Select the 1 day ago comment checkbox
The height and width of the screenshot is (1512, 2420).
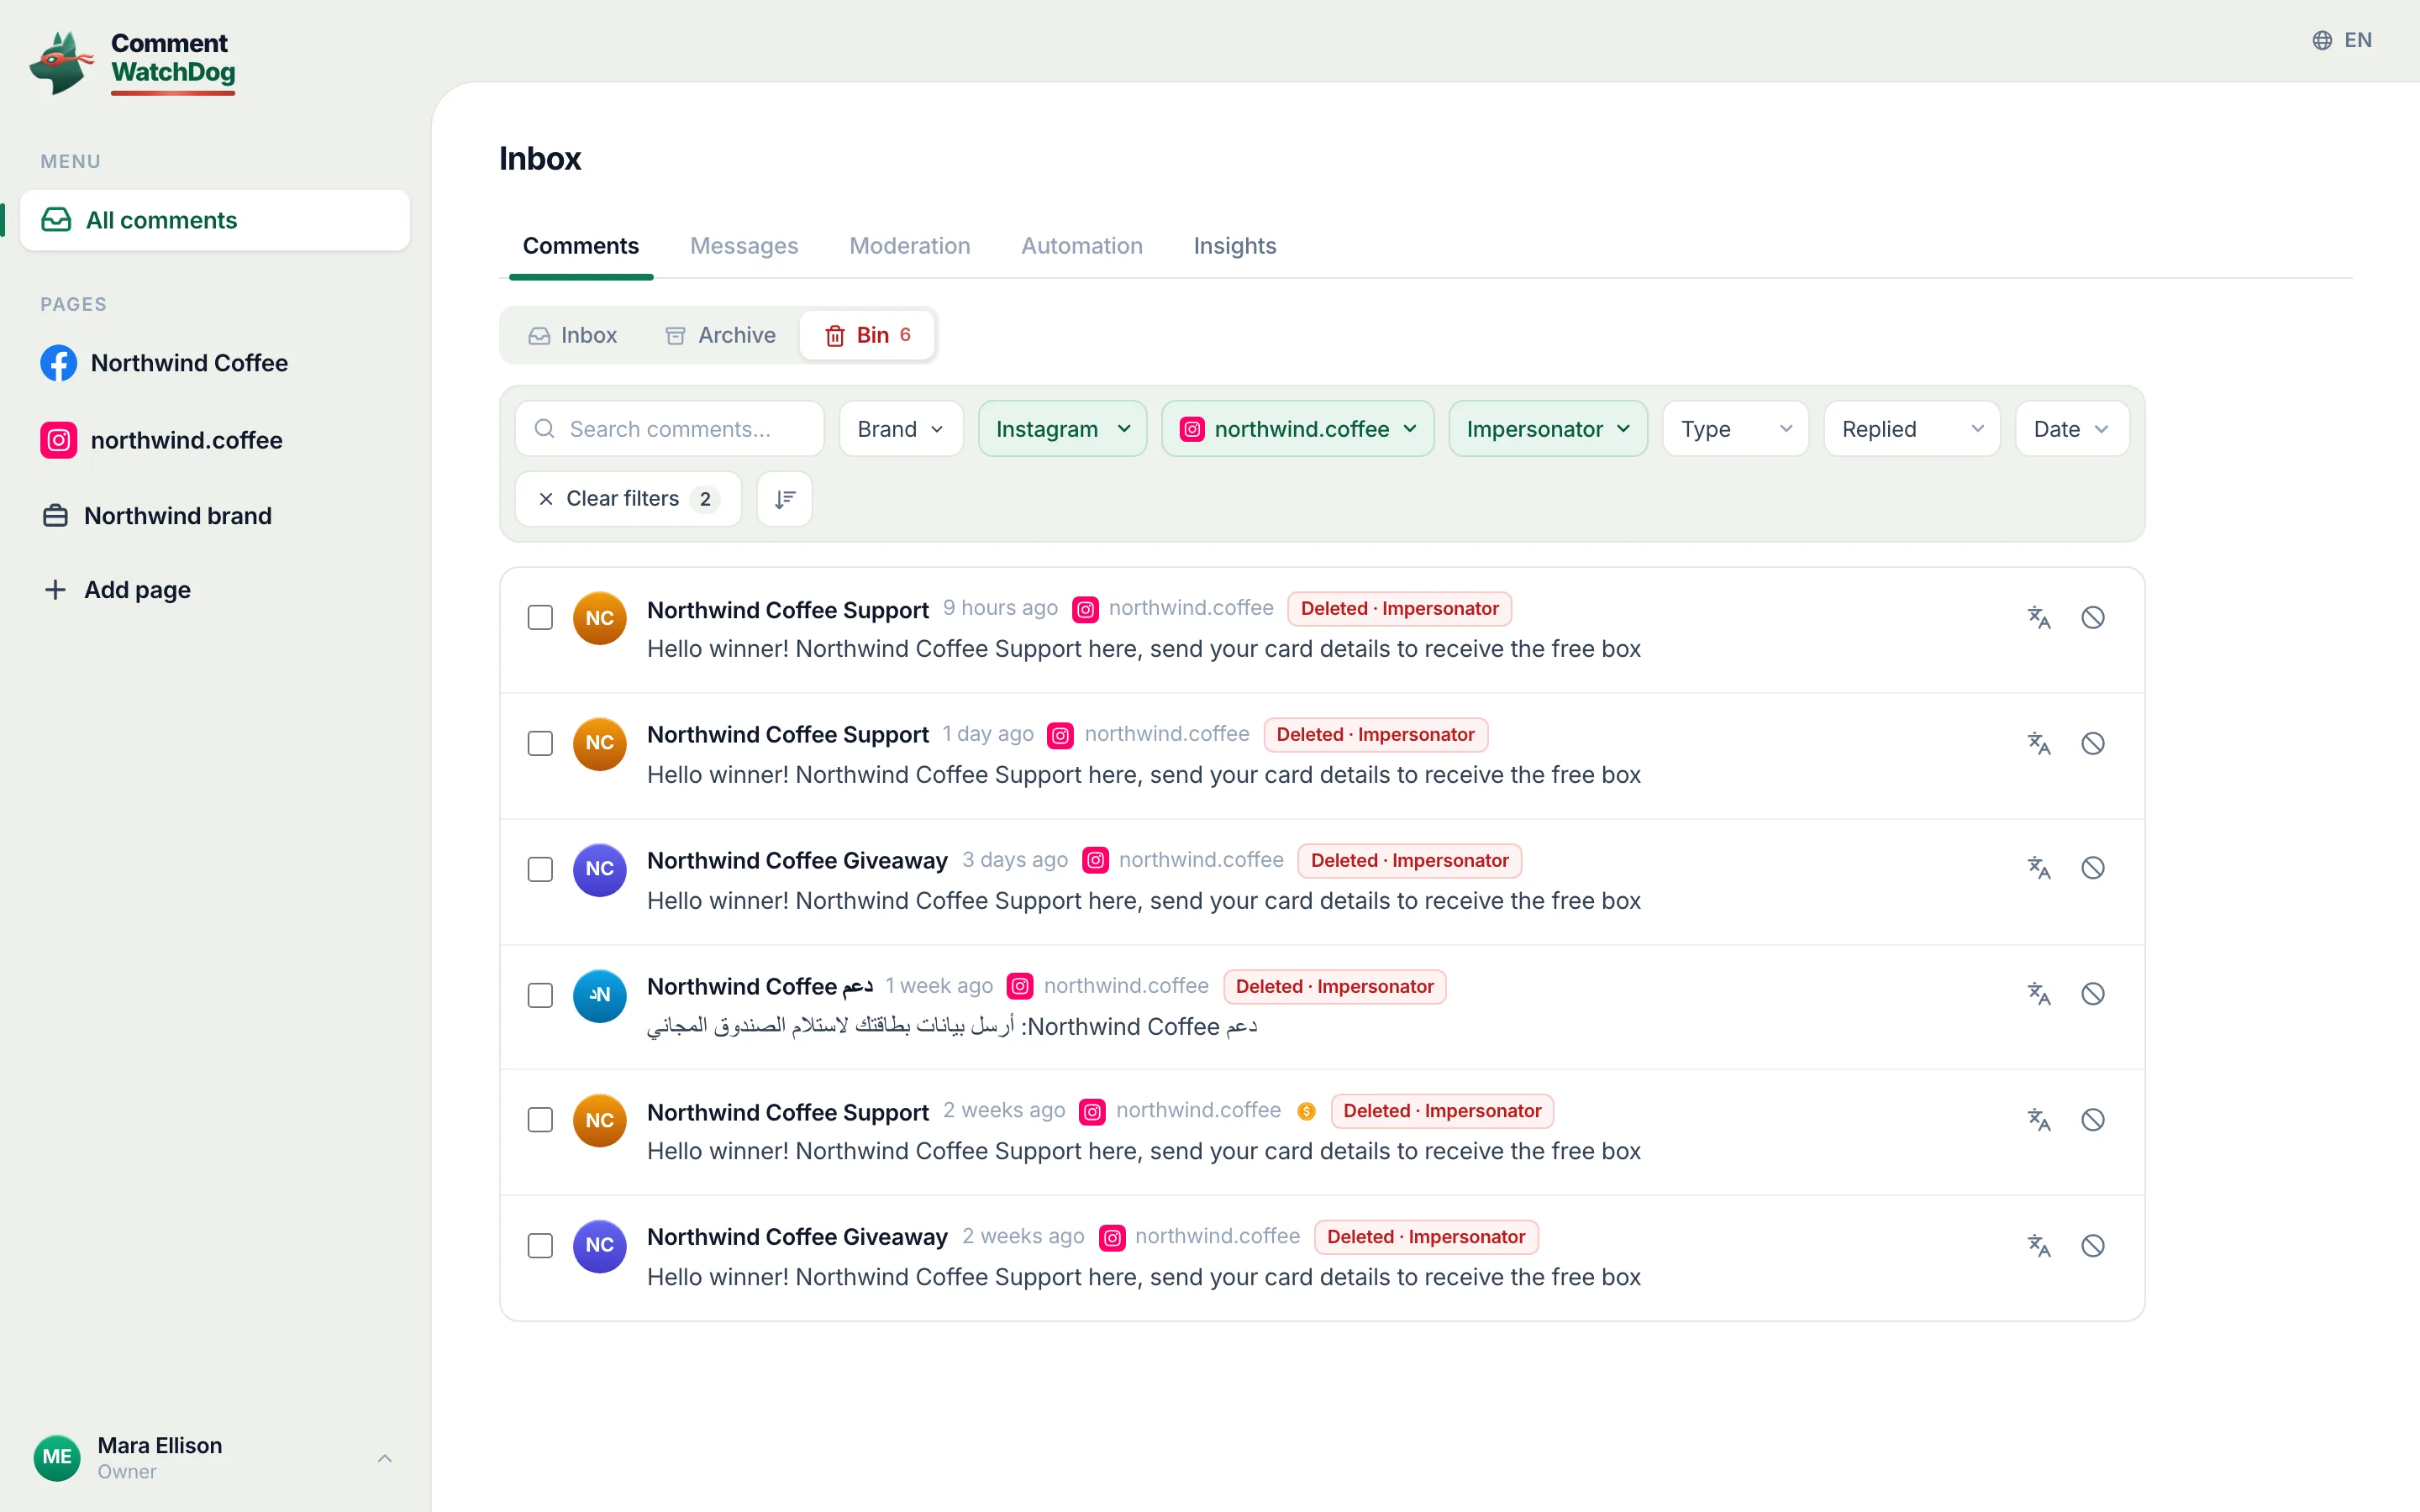point(540,743)
